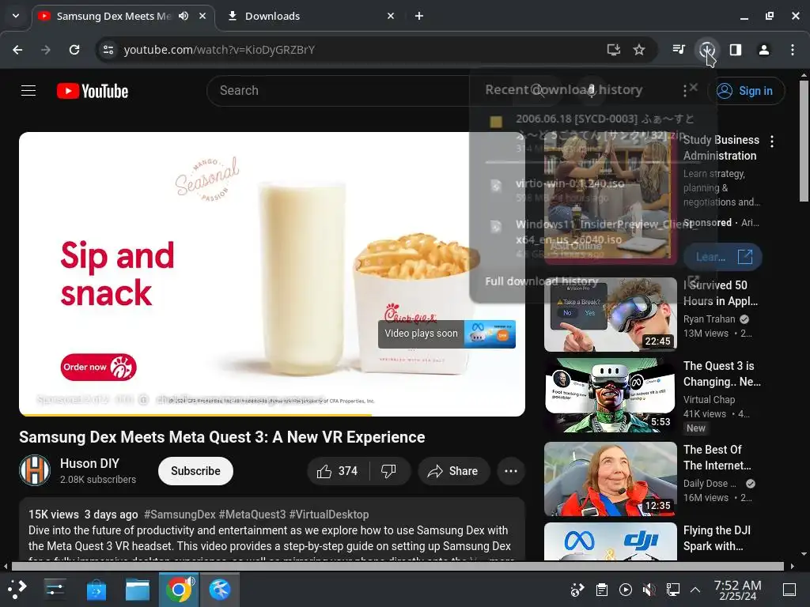
Task: Open site information icon in address bar
Action: coord(108,50)
